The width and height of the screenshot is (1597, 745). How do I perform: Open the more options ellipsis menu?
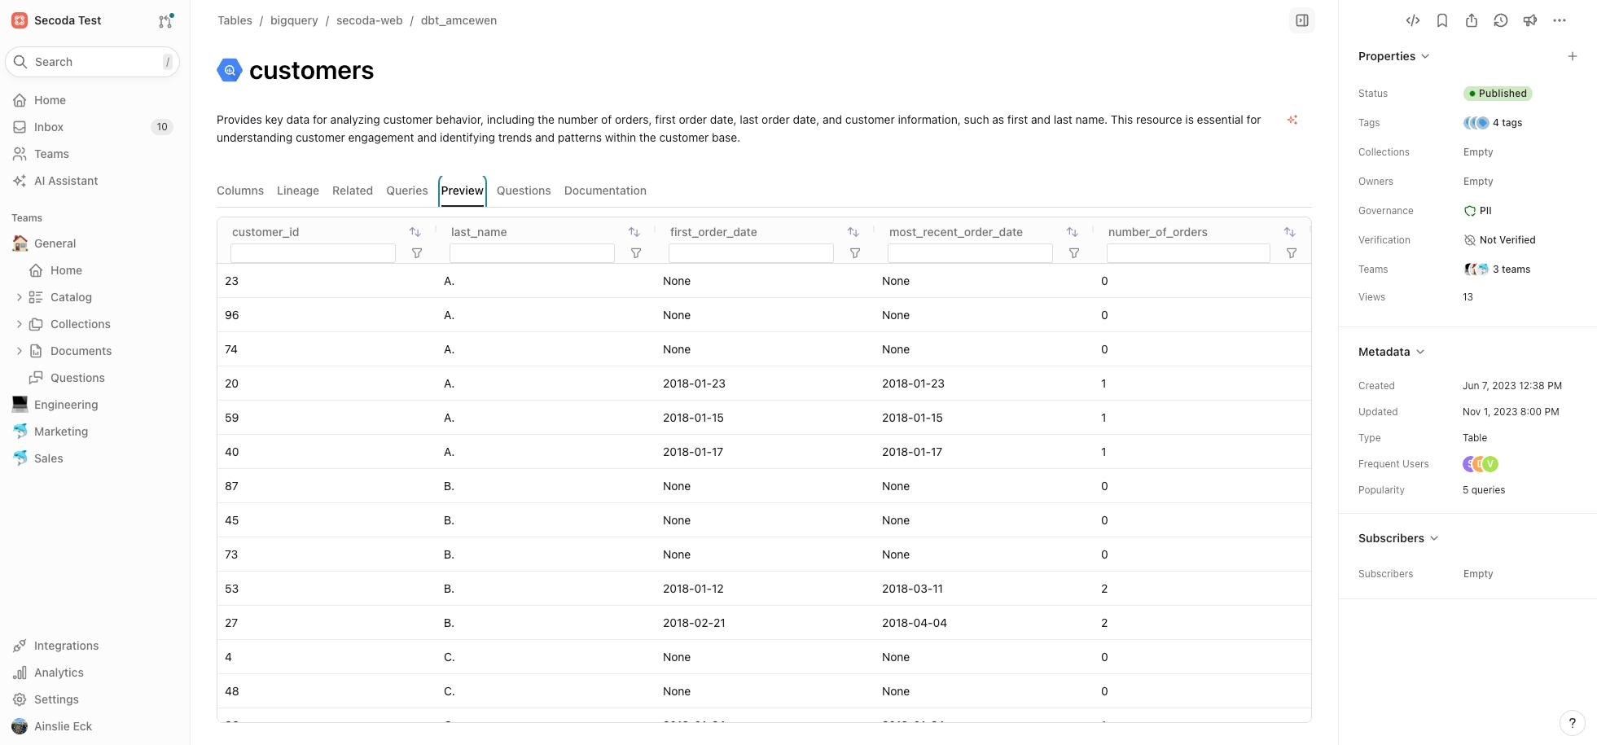click(x=1559, y=20)
